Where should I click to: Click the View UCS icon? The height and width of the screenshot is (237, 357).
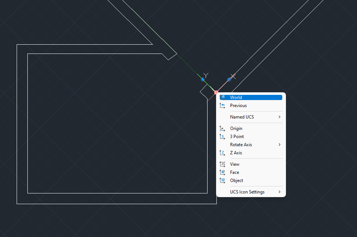pyautogui.click(x=222, y=164)
